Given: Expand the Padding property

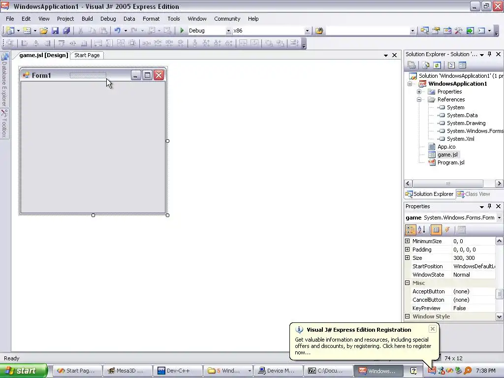Looking at the screenshot, I should [407, 249].
